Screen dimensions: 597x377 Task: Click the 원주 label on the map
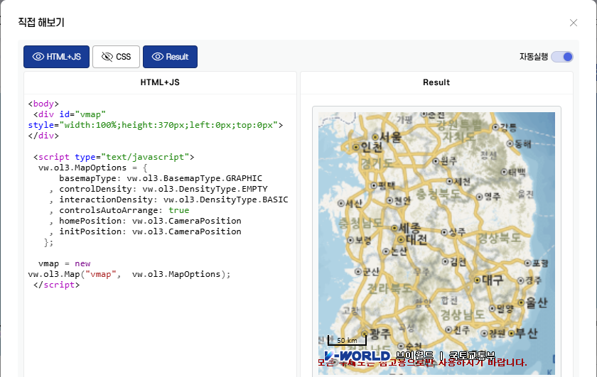pos(448,161)
